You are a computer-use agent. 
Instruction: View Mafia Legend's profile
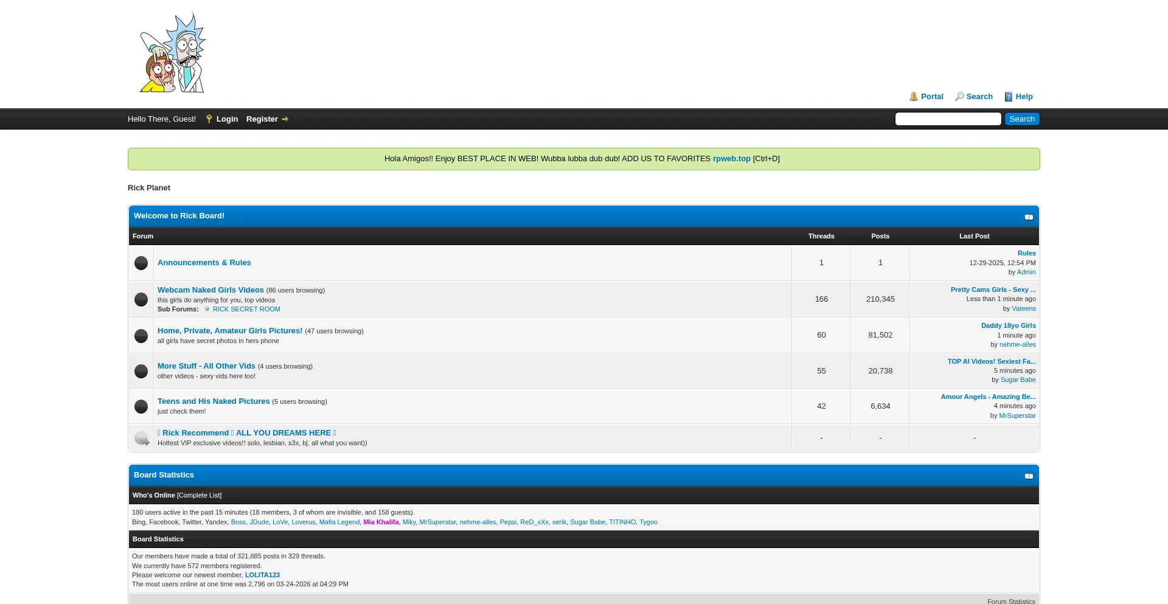click(x=339, y=522)
